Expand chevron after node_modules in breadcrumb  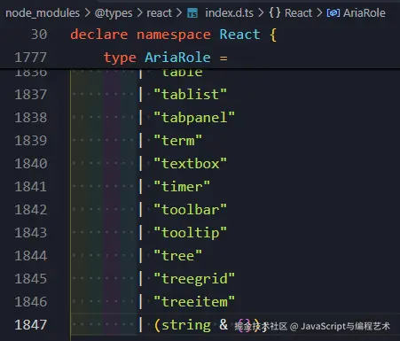87,13
